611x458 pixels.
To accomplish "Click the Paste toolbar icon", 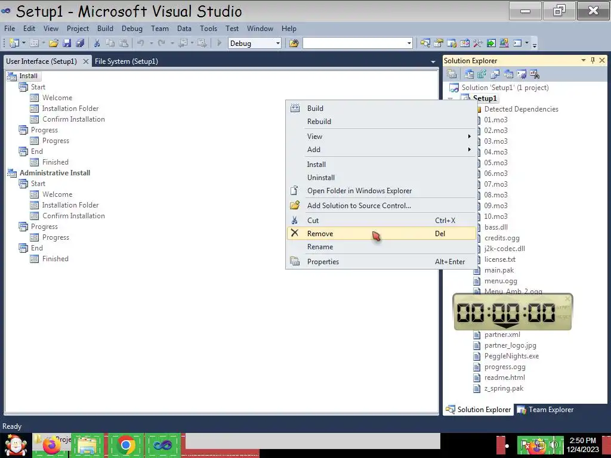I will pyautogui.click(x=123, y=43).
